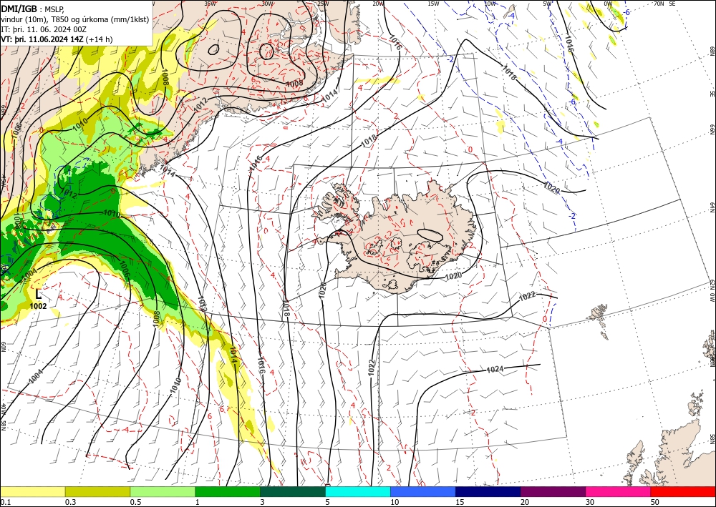Click the '1024' isobar label
The width and height of the screenshot is (716, 507).
(x=495, y=369)
